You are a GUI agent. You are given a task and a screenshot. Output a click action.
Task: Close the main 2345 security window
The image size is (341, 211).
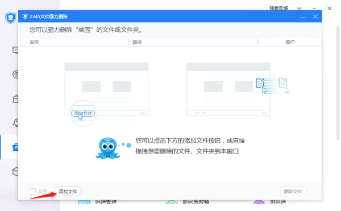(x=330, y=9)
